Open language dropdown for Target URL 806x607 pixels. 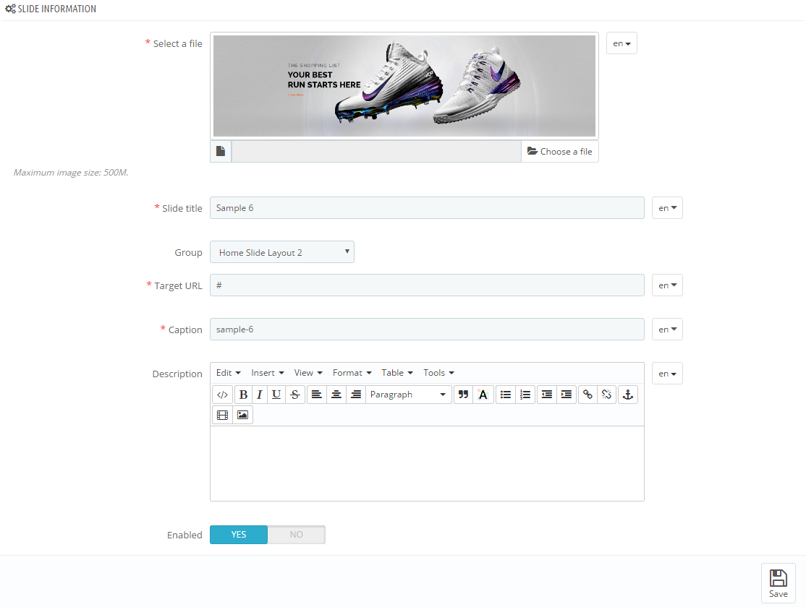[667, 285]
